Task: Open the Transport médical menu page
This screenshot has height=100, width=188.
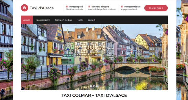Action: coord(63,20)
